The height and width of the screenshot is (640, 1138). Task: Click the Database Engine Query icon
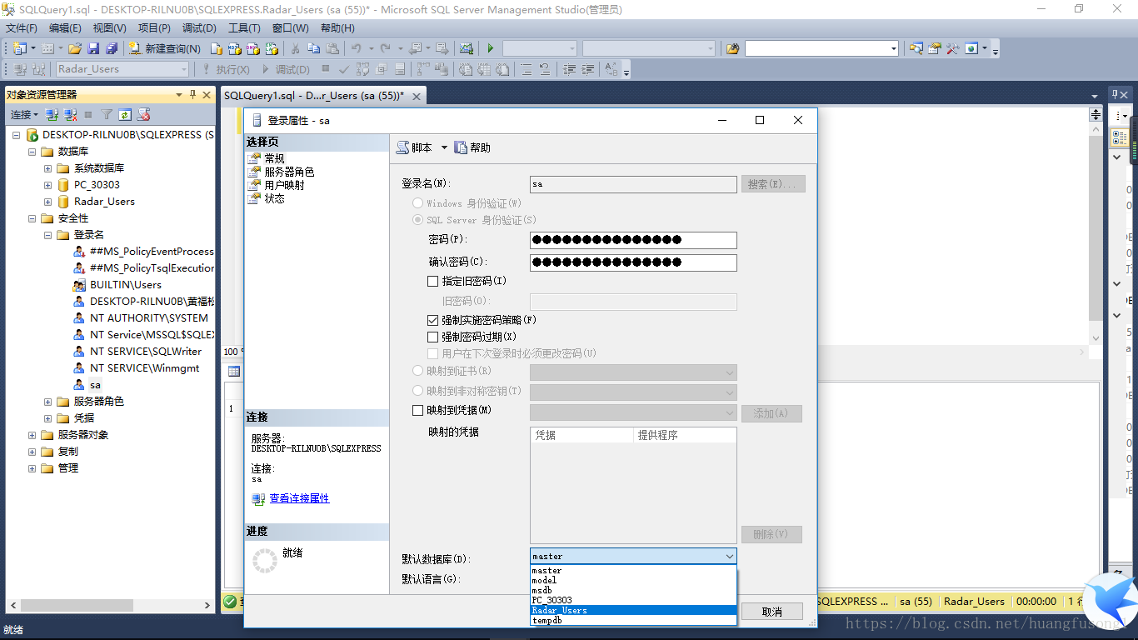(x=216, y=48)
